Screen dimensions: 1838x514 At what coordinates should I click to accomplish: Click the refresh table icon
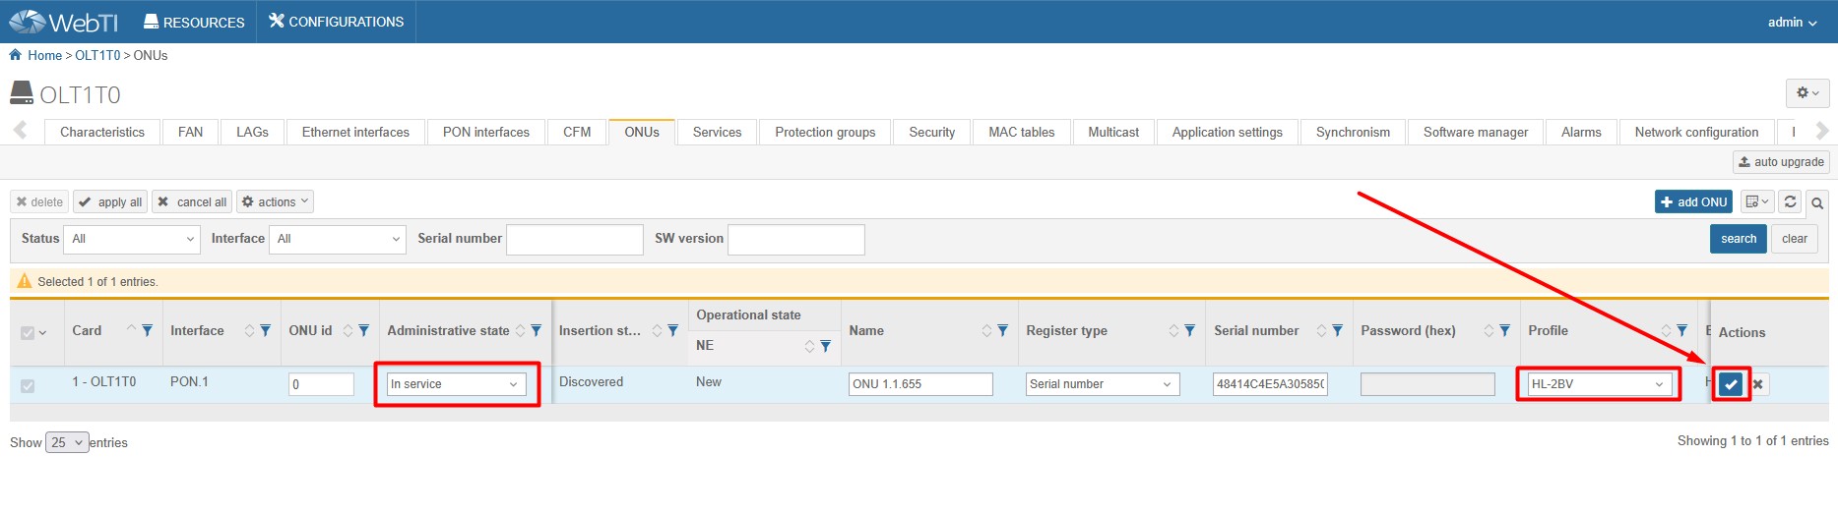pos(1790,202)
